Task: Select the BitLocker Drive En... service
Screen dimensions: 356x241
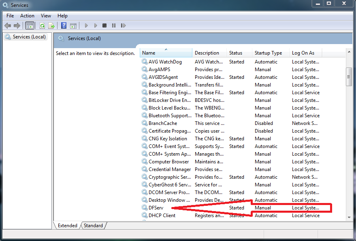Action: tap(230, 100)
